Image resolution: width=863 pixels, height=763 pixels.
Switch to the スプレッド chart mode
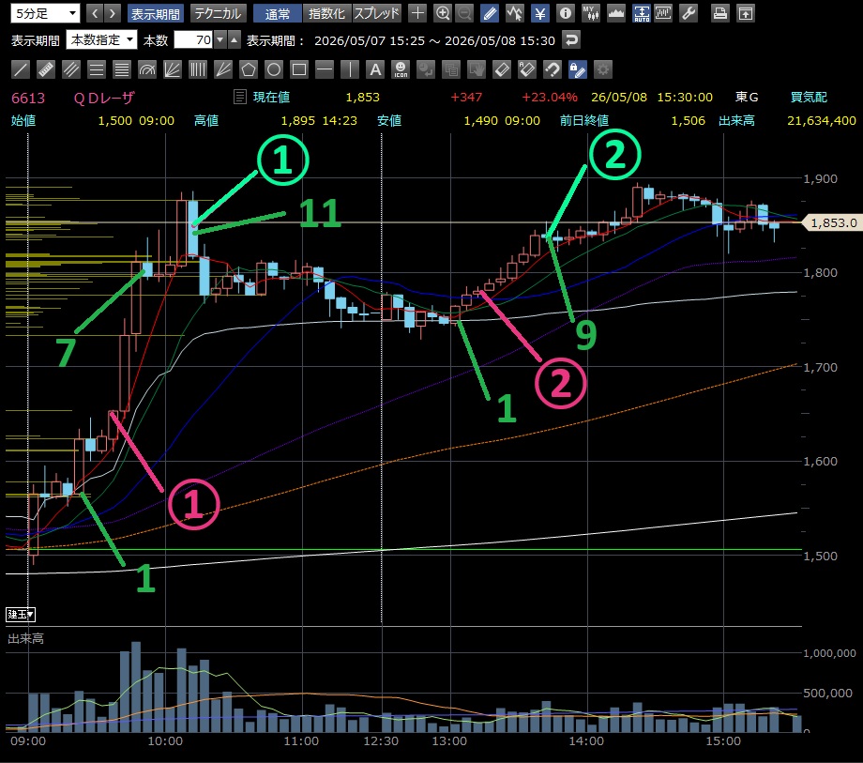[376, 13]
